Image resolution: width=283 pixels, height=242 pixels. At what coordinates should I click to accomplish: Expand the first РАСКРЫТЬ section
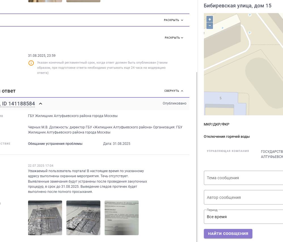pyautogui.click(x=174, y=20)
